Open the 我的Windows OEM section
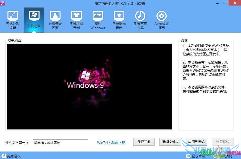 tap(98, 20)
